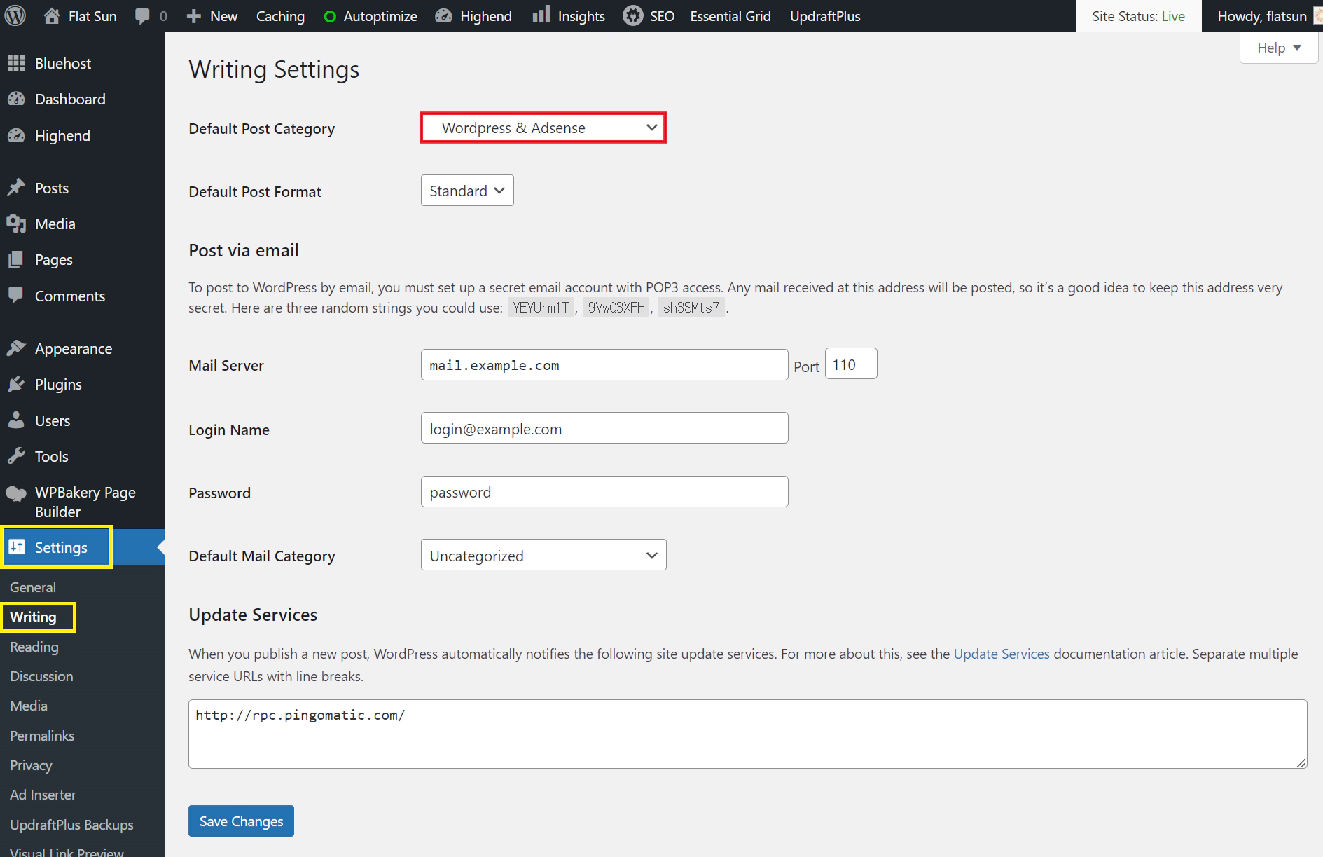Select the random string 9VwQ3XFH
Image resolution: width=1323 pixels, height=857 pixels.
pos(616,308)
